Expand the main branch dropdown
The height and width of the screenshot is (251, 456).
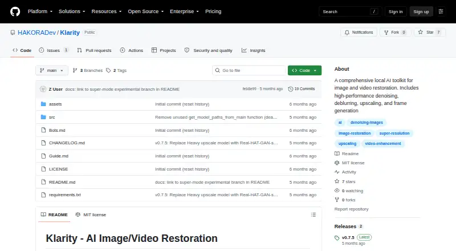(52, 71)
